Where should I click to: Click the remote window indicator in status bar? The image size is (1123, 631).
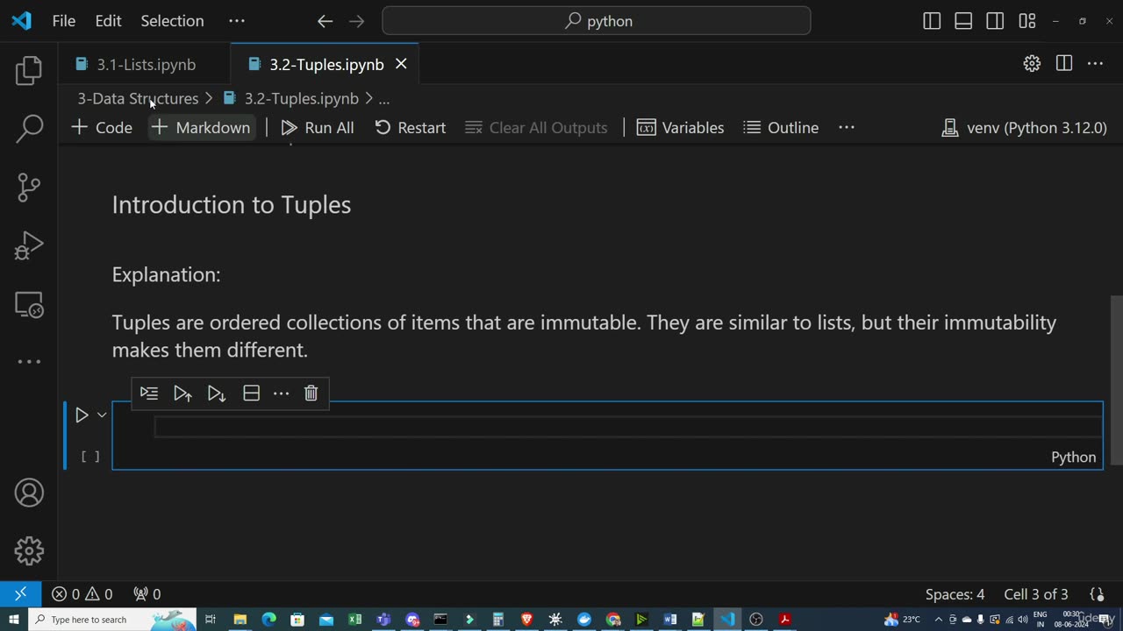[x=20, y=594]
